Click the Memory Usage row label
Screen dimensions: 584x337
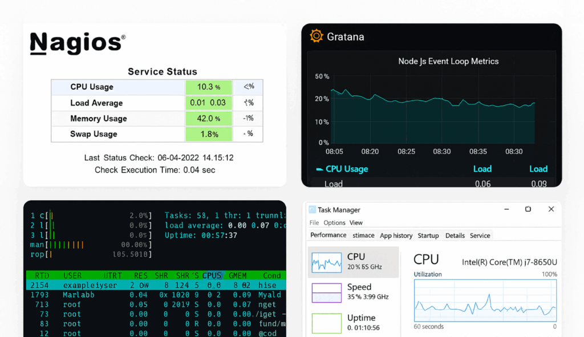[98, 119]
